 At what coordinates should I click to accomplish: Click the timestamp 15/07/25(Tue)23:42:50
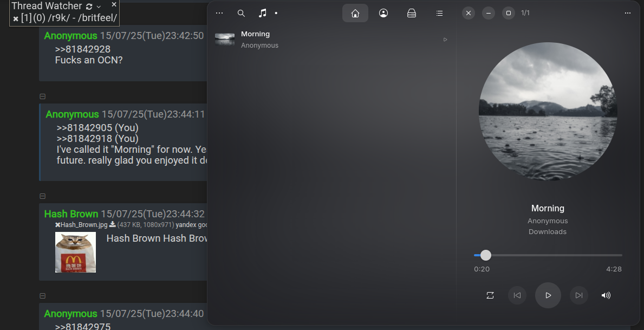pyautogui.click(x=152, y=36)
